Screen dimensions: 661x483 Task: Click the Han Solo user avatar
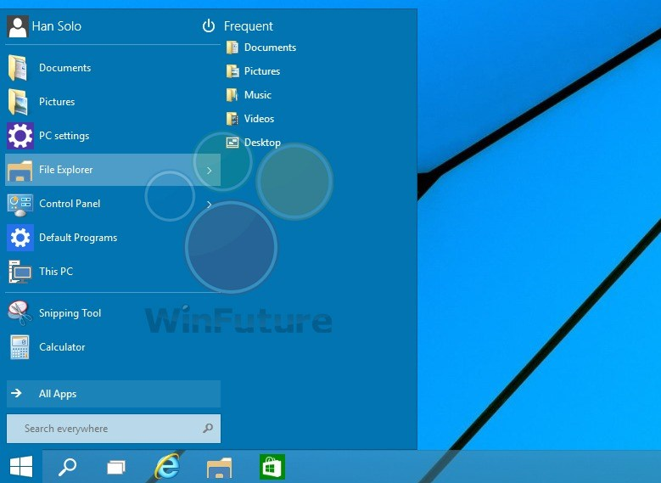coord(17,26)
